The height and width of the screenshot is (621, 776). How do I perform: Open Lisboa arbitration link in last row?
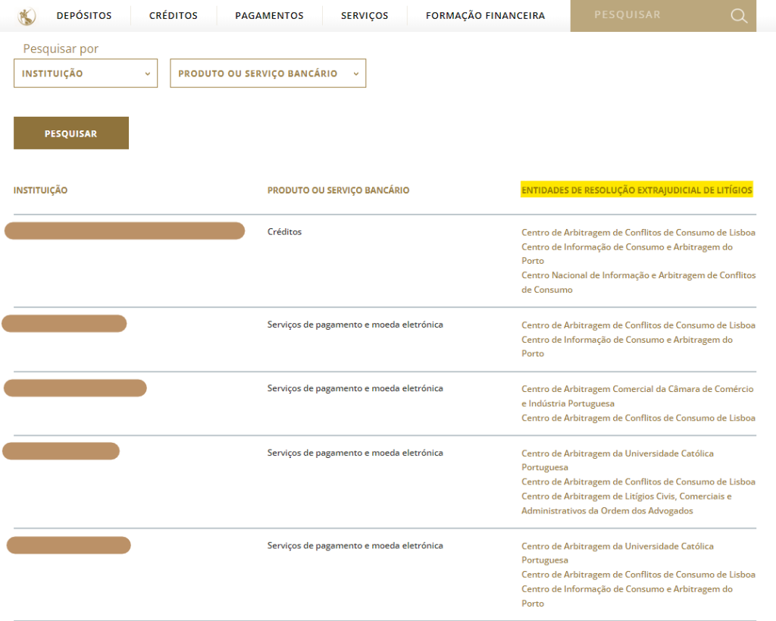[x=638, y=575]
